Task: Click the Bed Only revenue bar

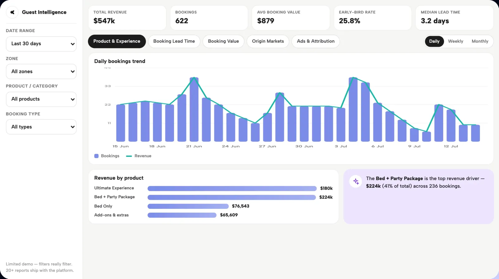Action: [188, 206]
